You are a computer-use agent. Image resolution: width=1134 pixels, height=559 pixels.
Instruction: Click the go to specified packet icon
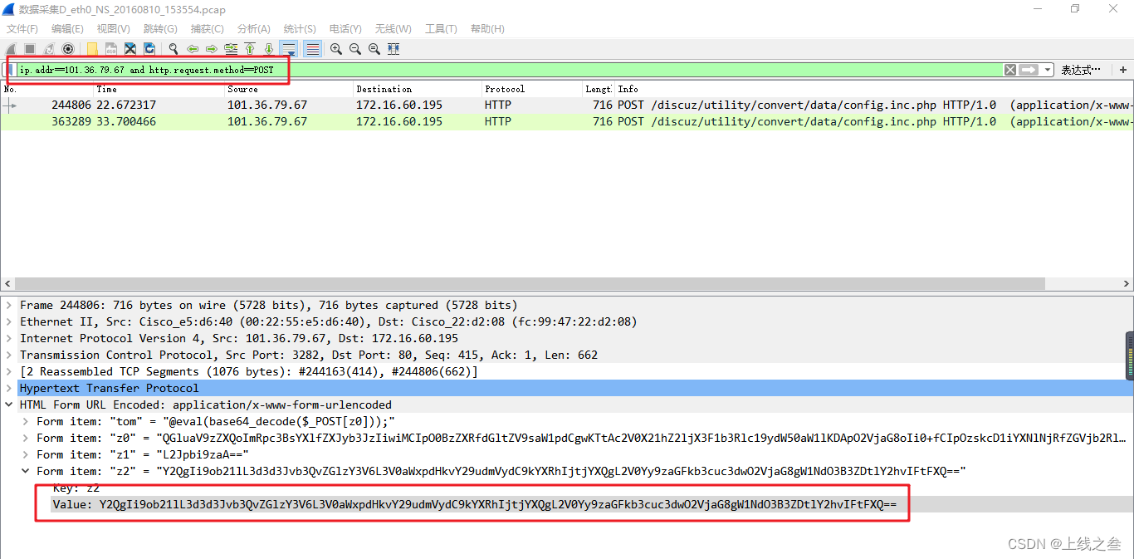(231, 49)
